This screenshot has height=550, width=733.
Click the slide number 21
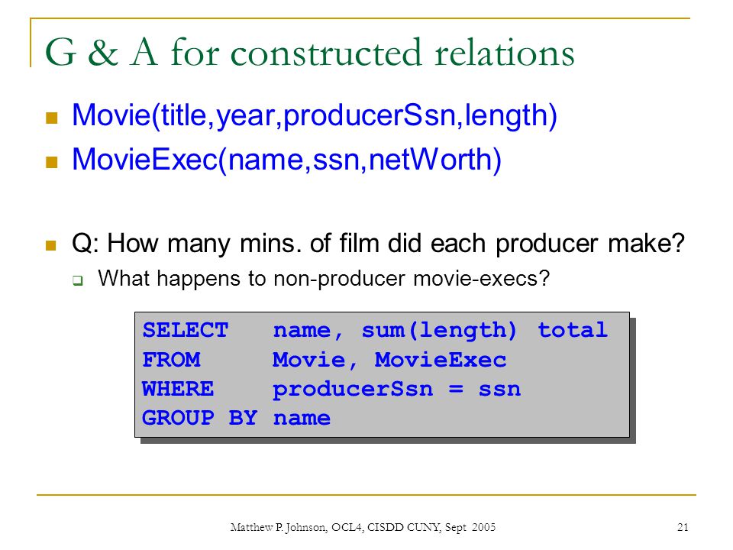coord(683,527)
